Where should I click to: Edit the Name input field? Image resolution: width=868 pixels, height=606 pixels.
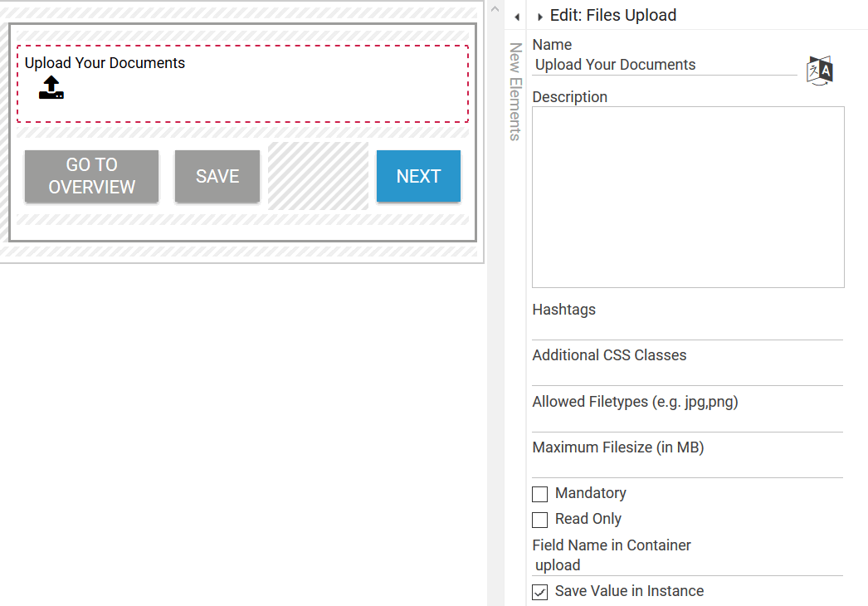click(664, 65)
